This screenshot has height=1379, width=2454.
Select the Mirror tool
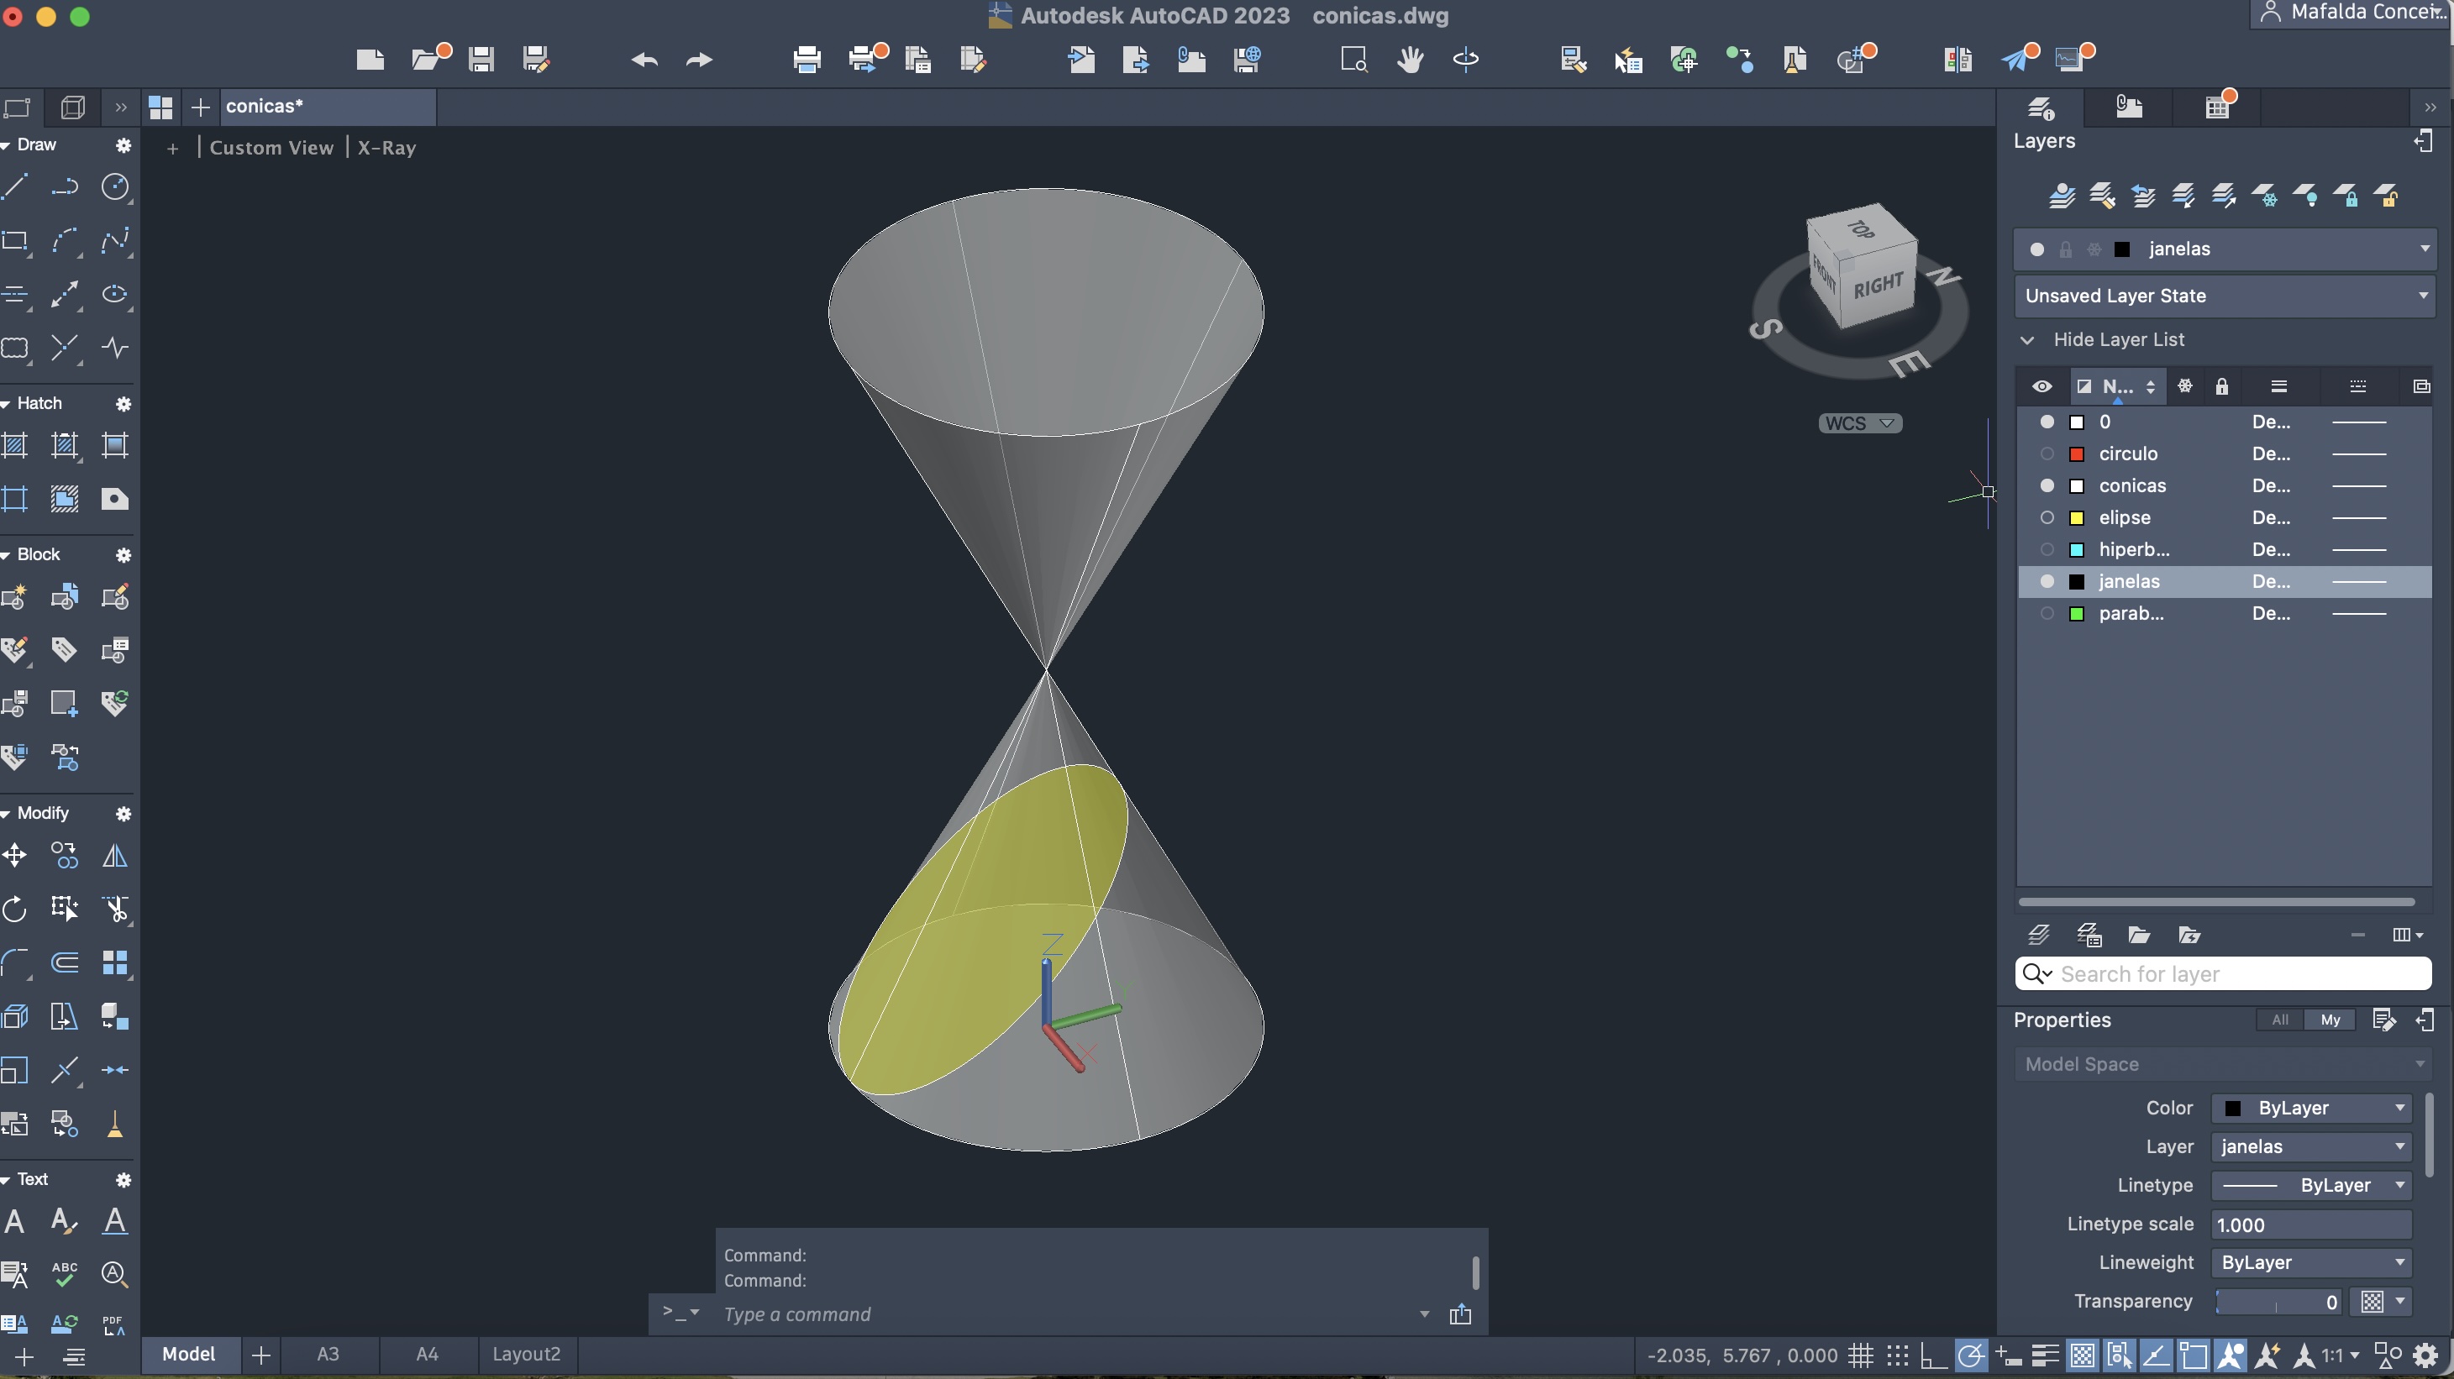(115, 855)
